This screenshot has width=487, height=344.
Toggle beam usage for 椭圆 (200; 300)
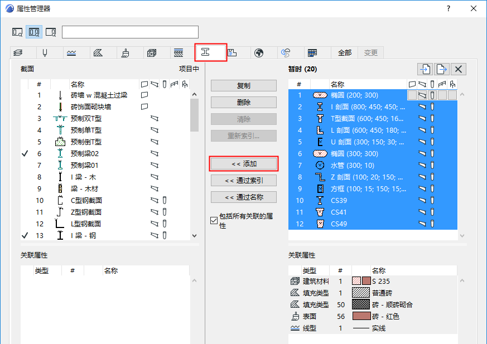point(422,95)
